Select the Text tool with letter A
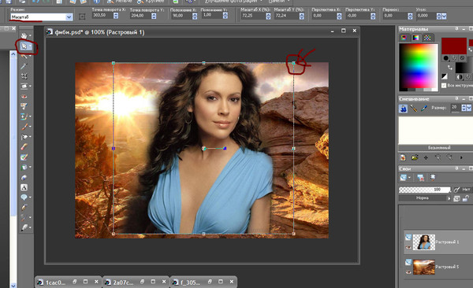The height and width of the screenshot is (288, 473). [x=24, y=187]
